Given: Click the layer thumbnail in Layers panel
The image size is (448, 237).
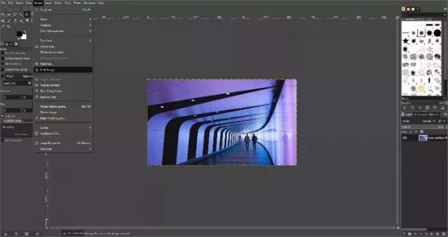Looking at the screenshot, I should click(x=423, y=138).
